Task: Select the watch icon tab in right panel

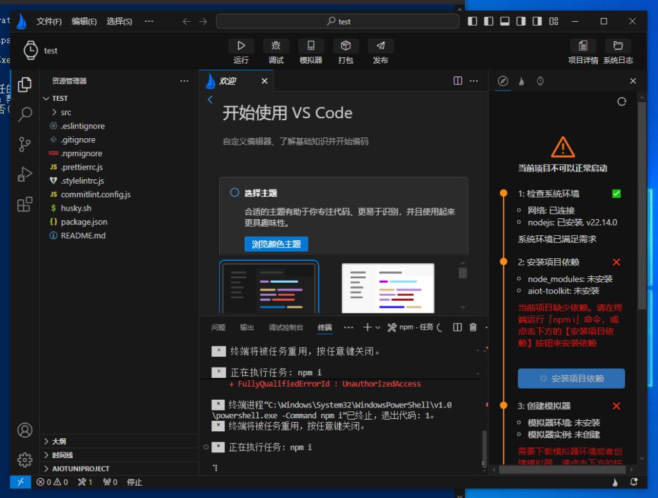Action: point(540,81)
